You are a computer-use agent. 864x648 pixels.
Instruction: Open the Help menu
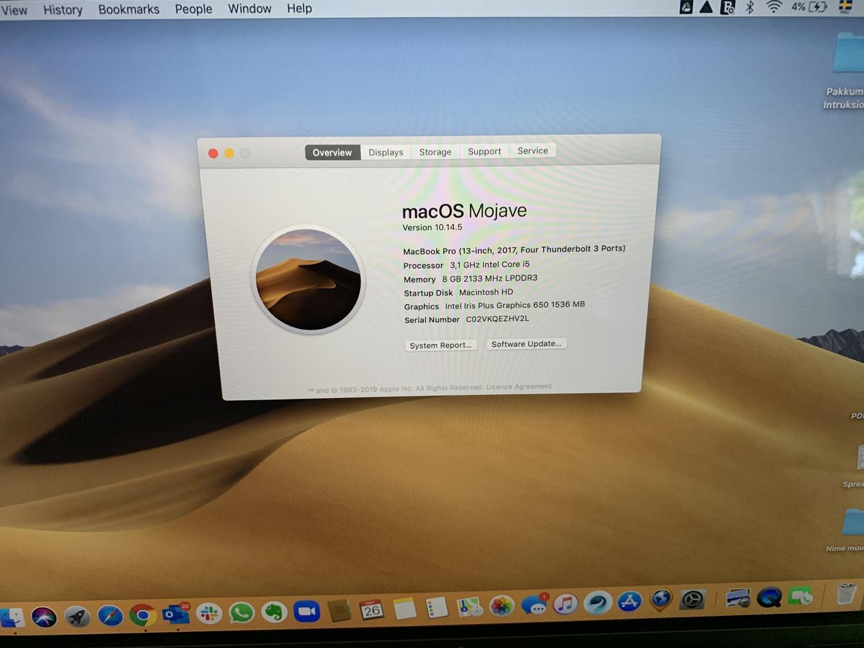click(299, 9)
